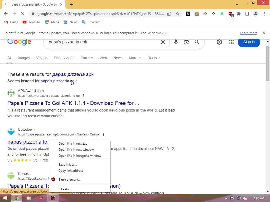This screenshot has height=202, width=270.
Task: Search by image with Google Lens
Action: point(186,42)
